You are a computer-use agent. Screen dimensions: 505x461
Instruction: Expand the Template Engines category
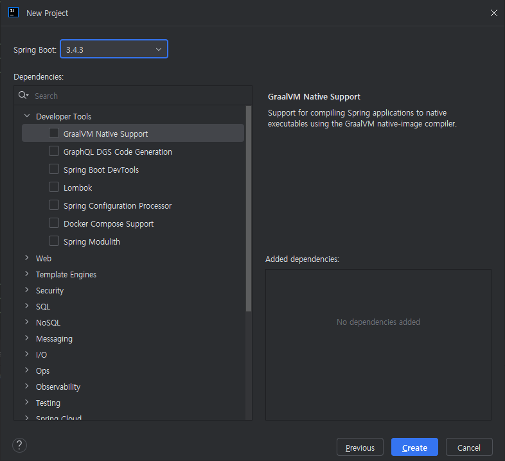(27, 274)
